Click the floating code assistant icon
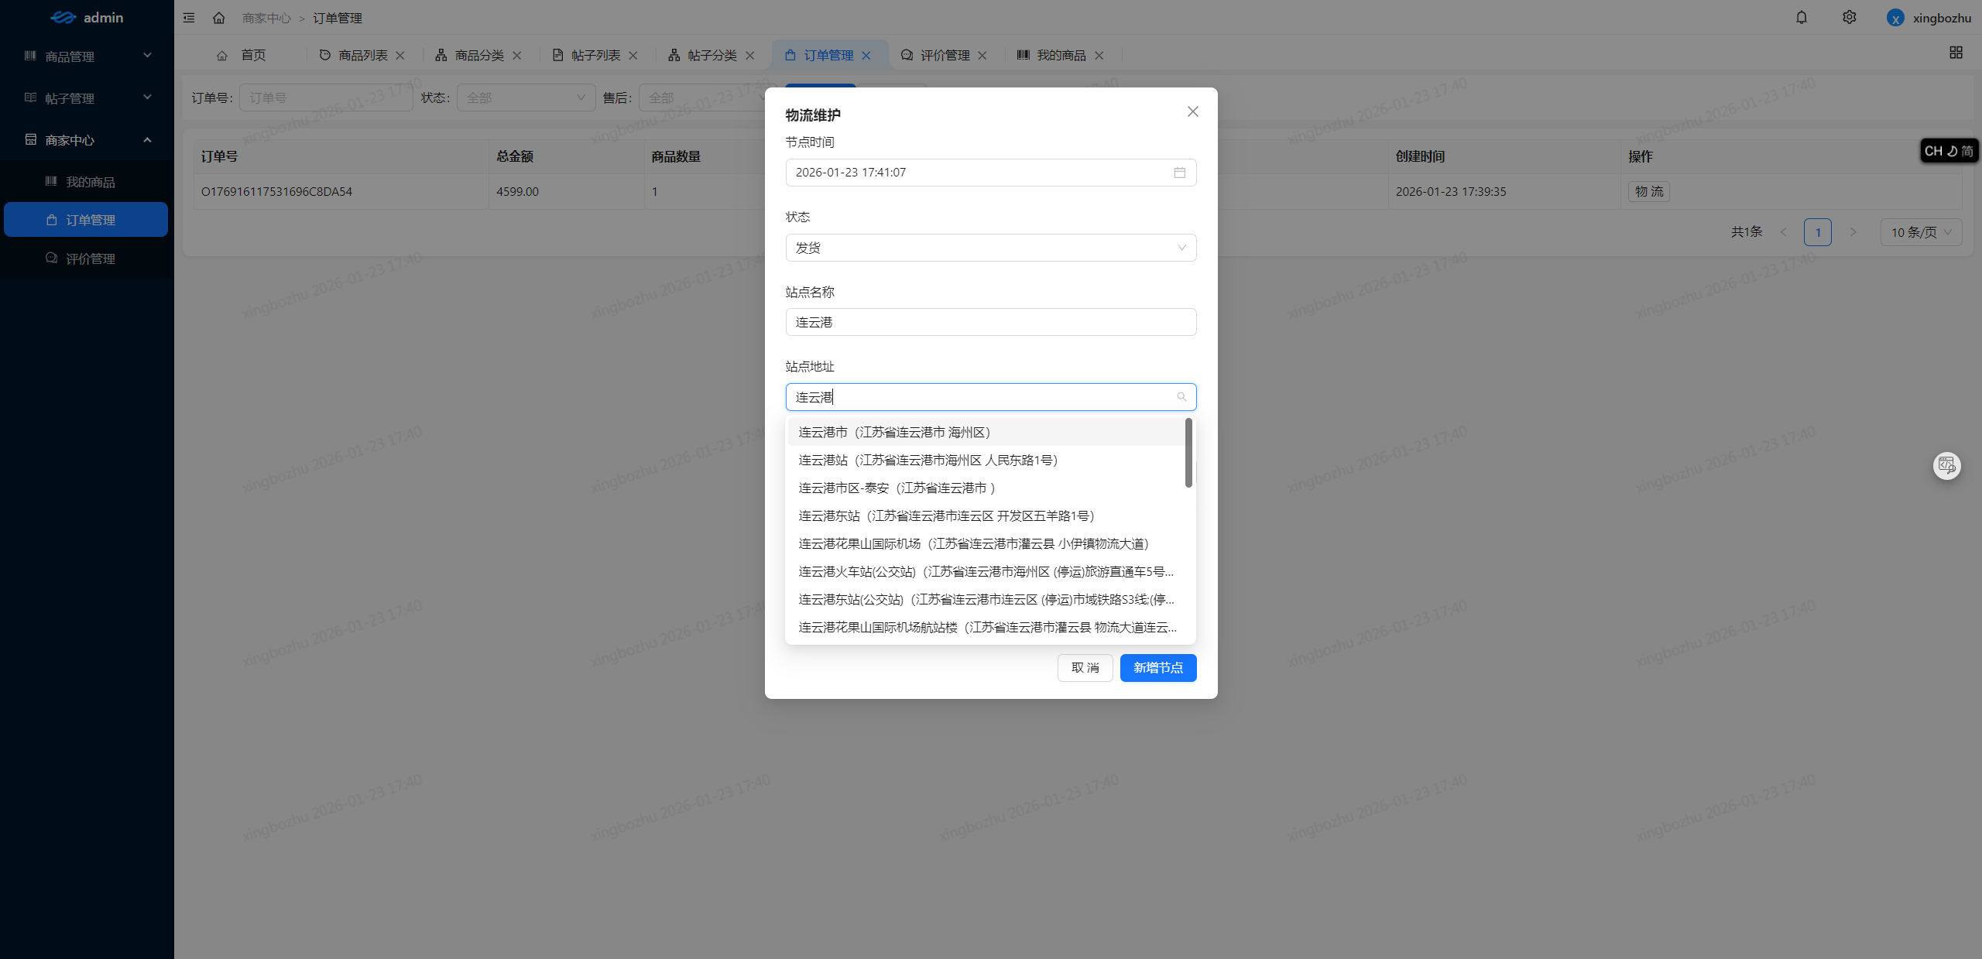The image size is (1982, 959). coord(1946,465)
